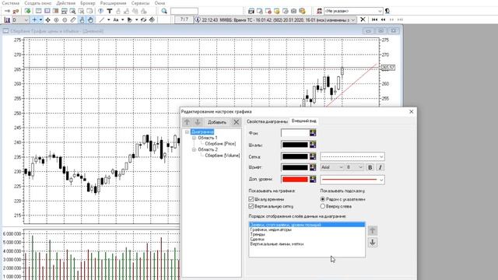Click the red Доп. уровни color swatch
This screenshot has width=498, height=280.
[x=295, y=180]
